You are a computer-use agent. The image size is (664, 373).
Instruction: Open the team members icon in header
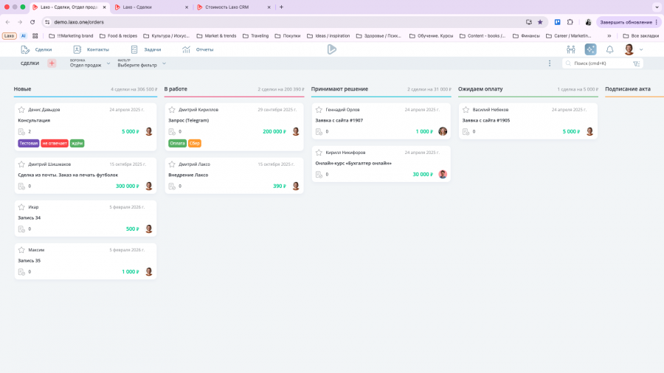pos(570,49)
